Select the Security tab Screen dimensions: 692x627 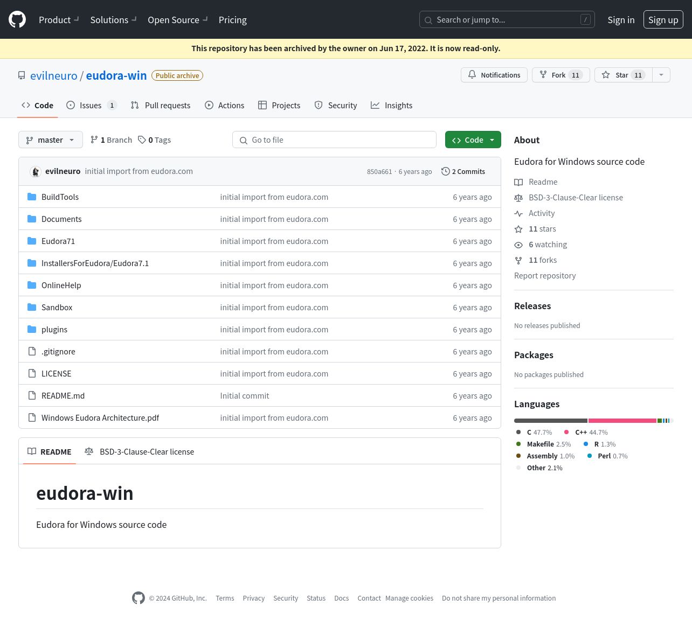click(x=336, y=105)
